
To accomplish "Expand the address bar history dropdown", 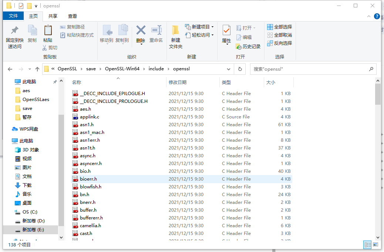I will pyautogui.click(x=229, y=69).
